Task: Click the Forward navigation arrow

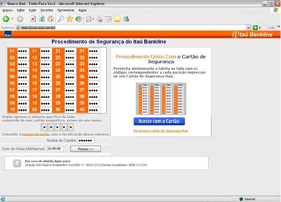Action: pyautogui.click(x=20, y=19)
